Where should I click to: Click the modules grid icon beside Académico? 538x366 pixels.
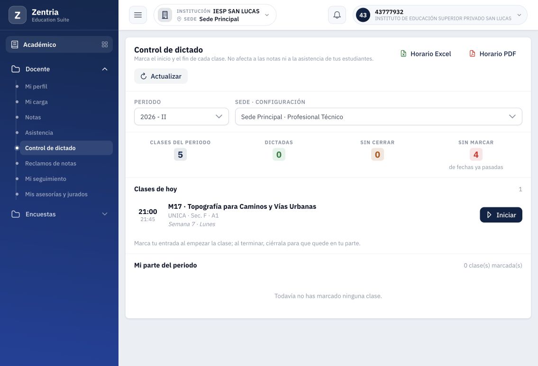pyautogui.click(x=105, y=45)
